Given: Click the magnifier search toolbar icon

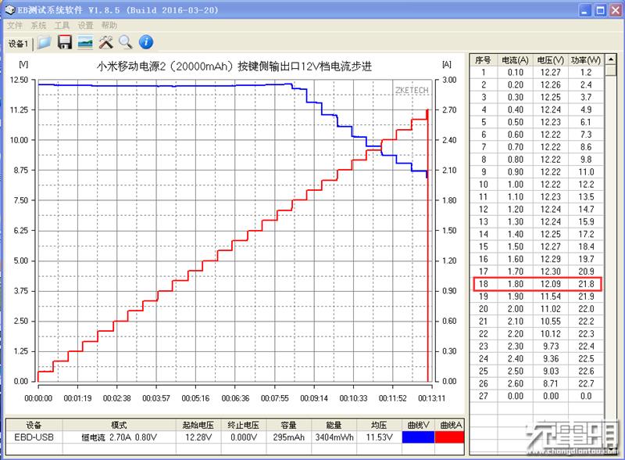Looking at the screenshot, I should coord(126,42).
